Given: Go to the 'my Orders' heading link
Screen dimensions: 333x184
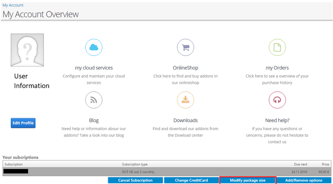Looking at the screenshot, I should (x=277, y=68).
